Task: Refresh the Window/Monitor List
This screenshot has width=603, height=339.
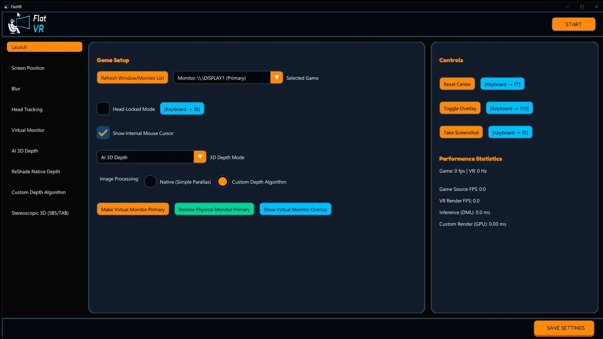Action: [x=132, y=78]
